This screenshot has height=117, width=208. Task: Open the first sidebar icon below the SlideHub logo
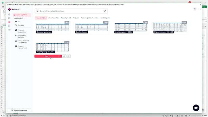[x=9, y=14]
